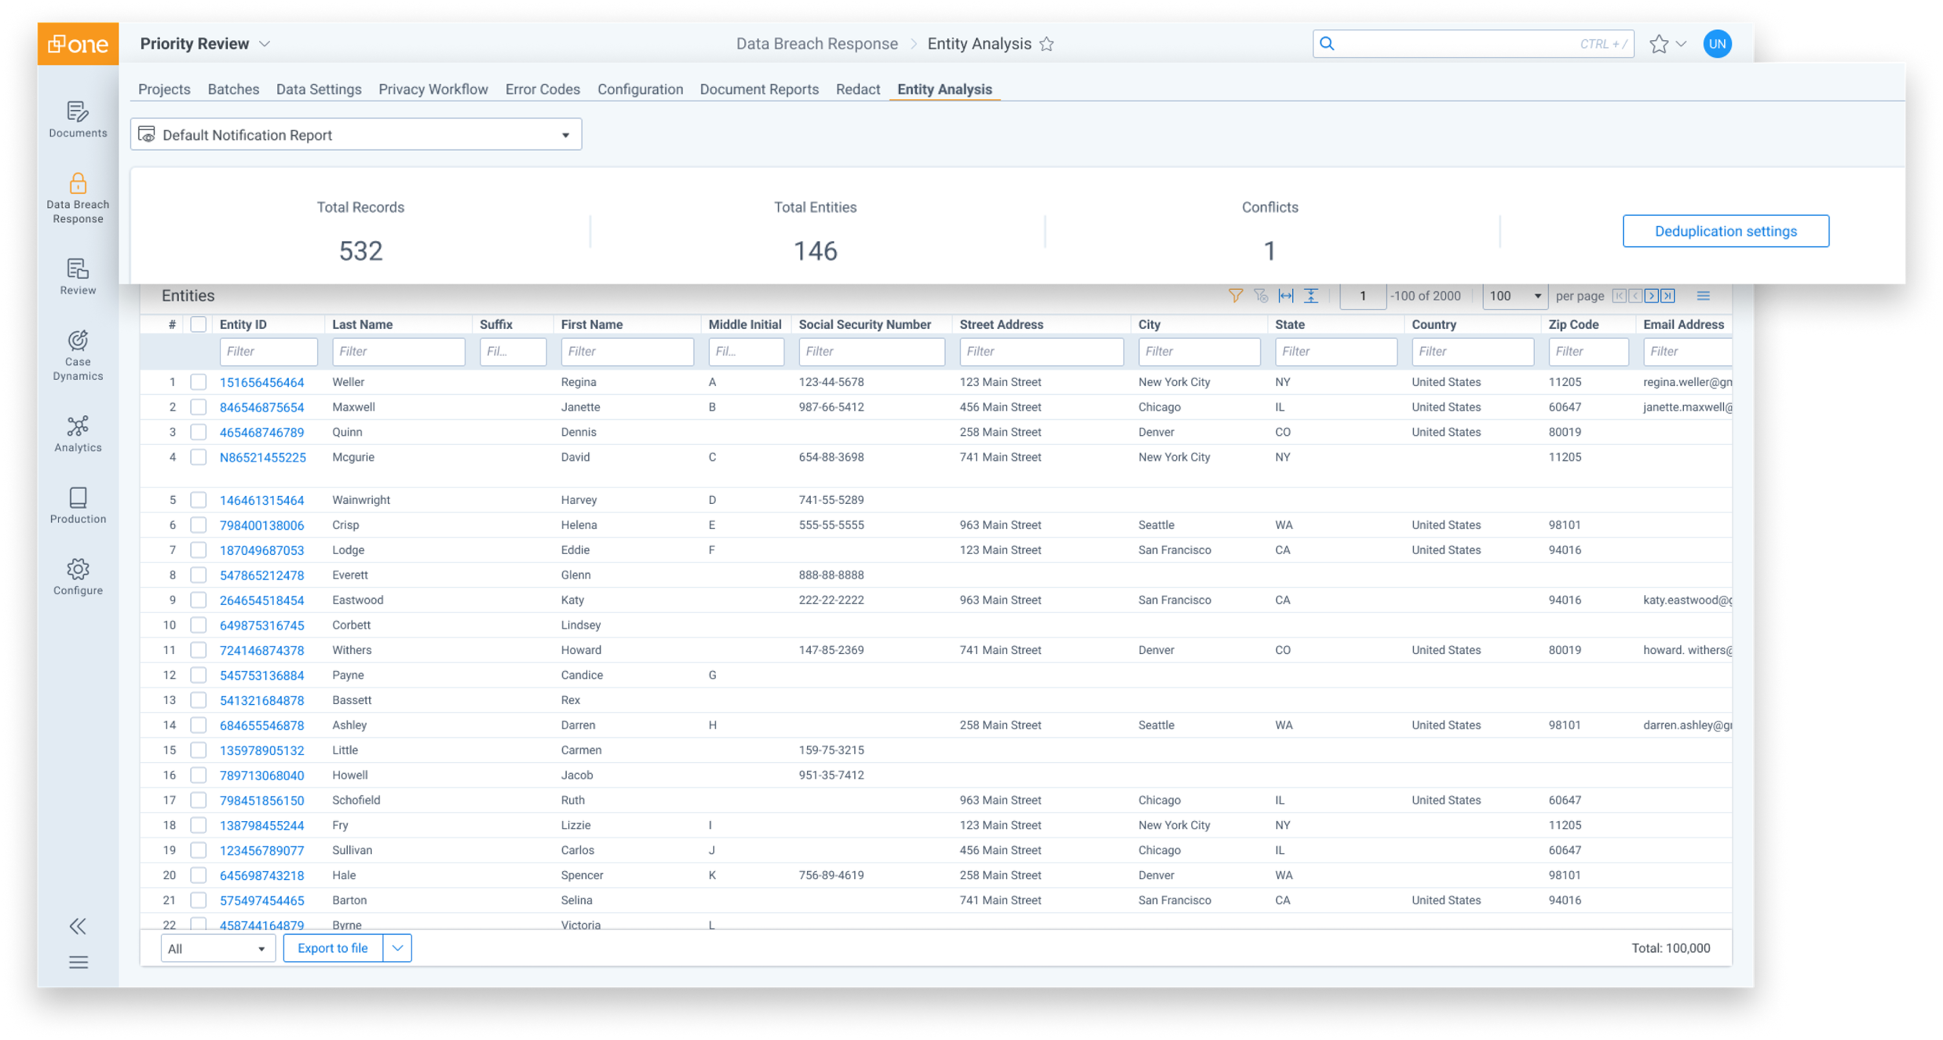Expand the Priority Review dropdown

265,43
